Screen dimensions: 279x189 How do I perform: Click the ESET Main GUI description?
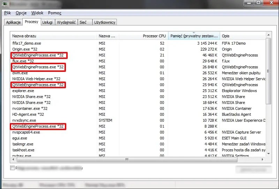coord(234,138)
